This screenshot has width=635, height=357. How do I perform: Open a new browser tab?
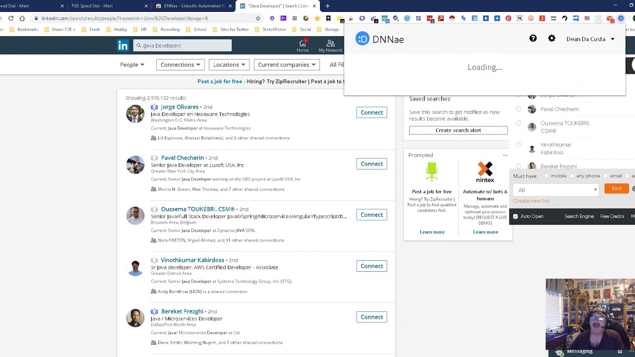(x=327, y=6)
